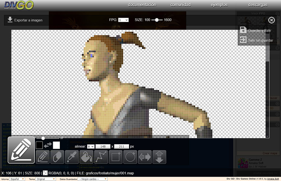Click the floppy disk save icon
The image size is (281, 181).
pyautogui.click(x=243, y=30)
